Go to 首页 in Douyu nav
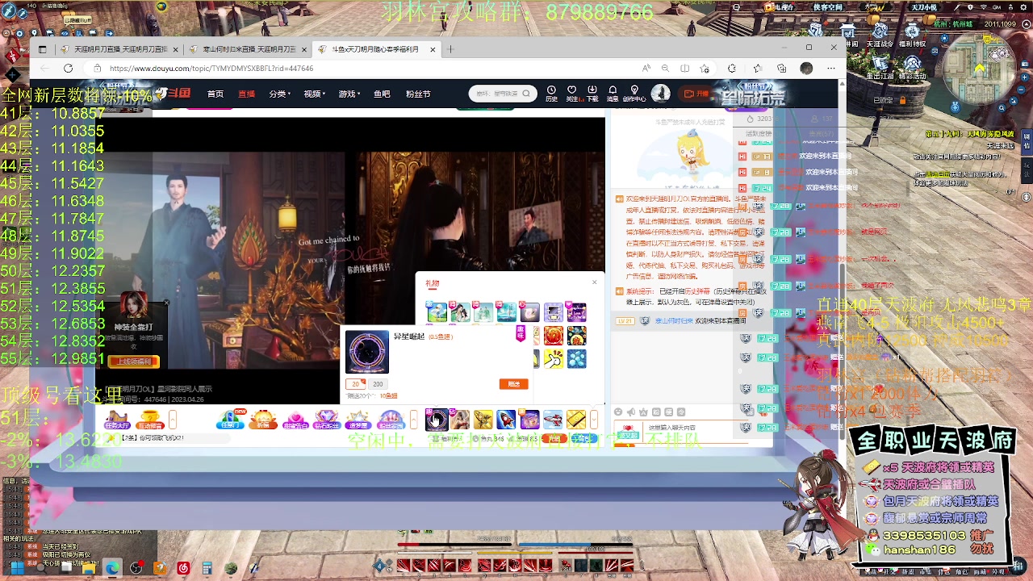 pyautogui.click(x=215, y=94)
